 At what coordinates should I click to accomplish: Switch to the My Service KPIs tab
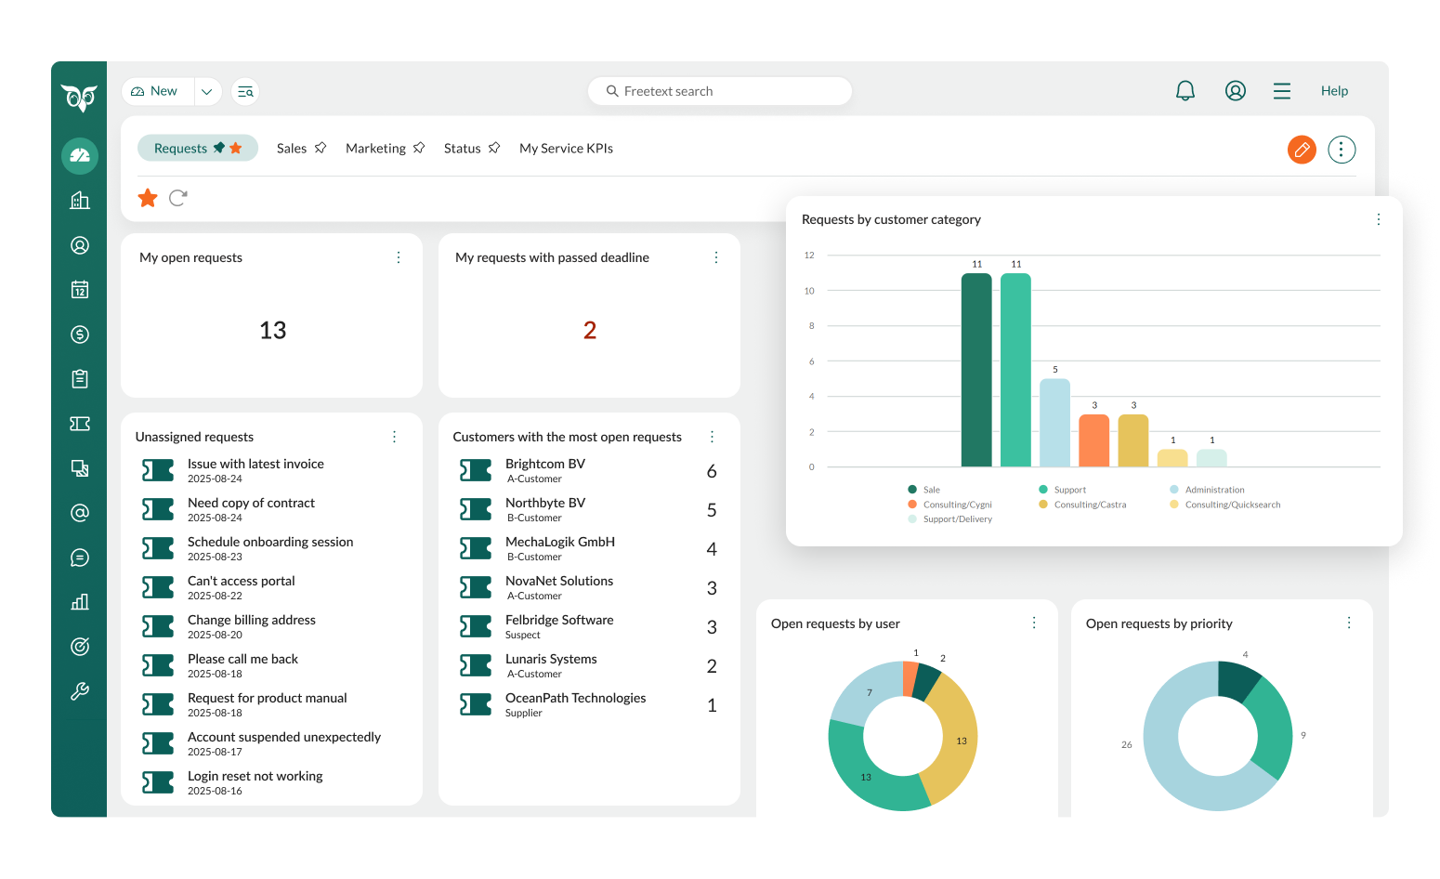(x=566, y=149)
